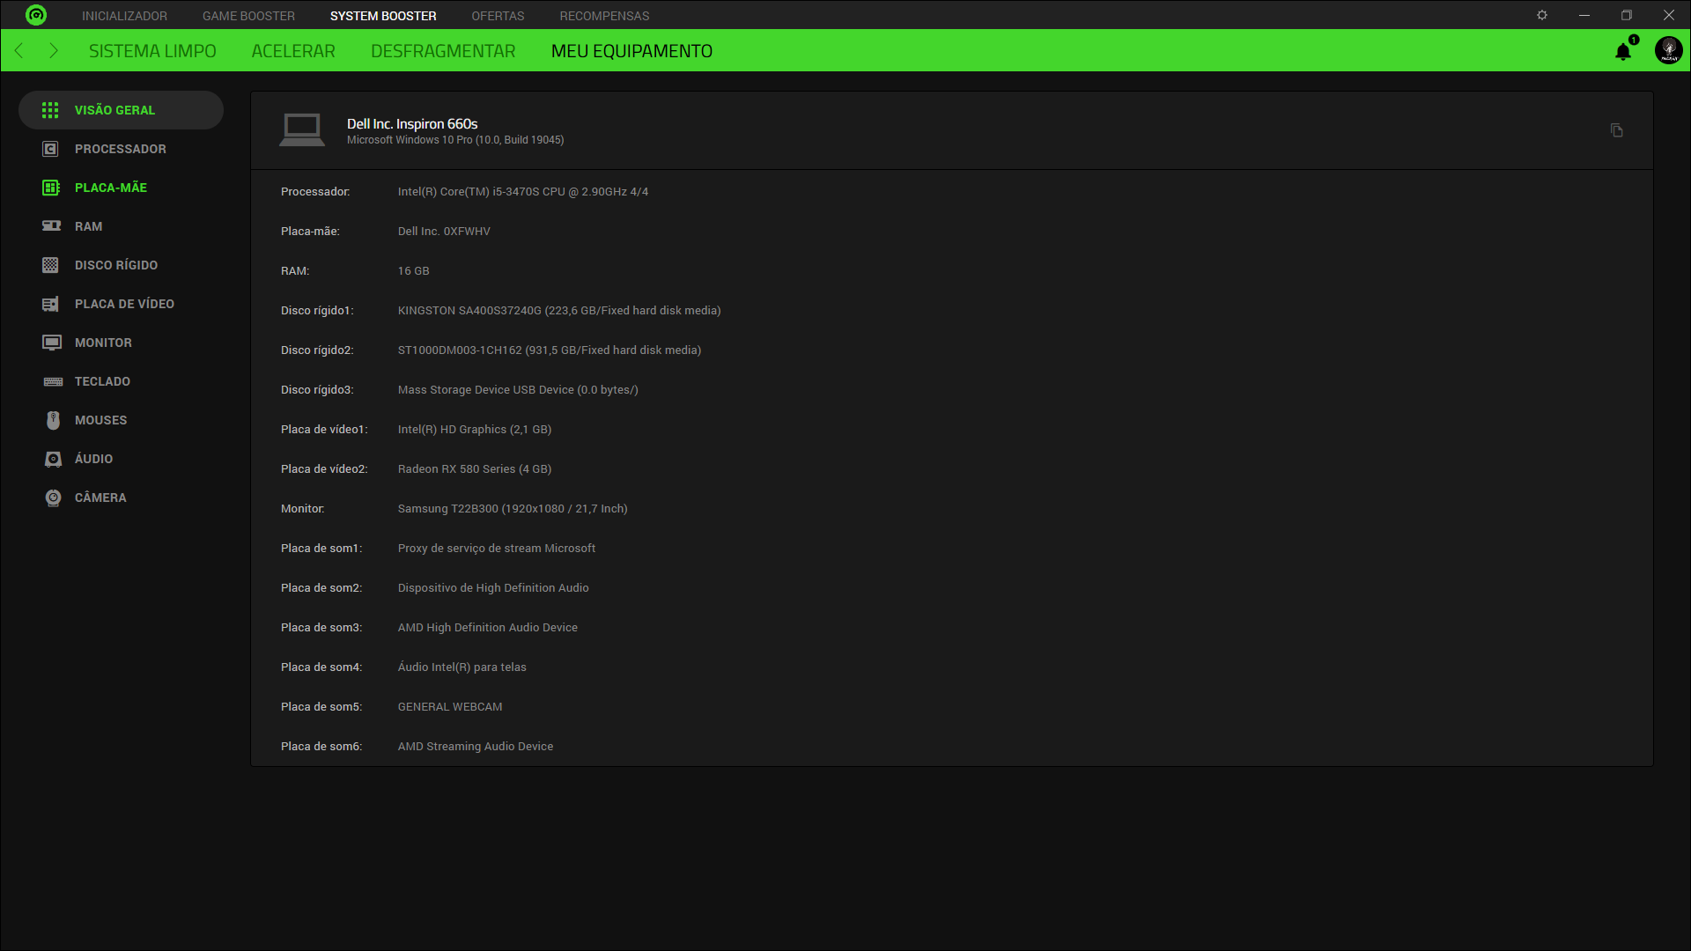1691x951 pixels.
Task: Go forward with the right arrow
Action: pos(54,50)
